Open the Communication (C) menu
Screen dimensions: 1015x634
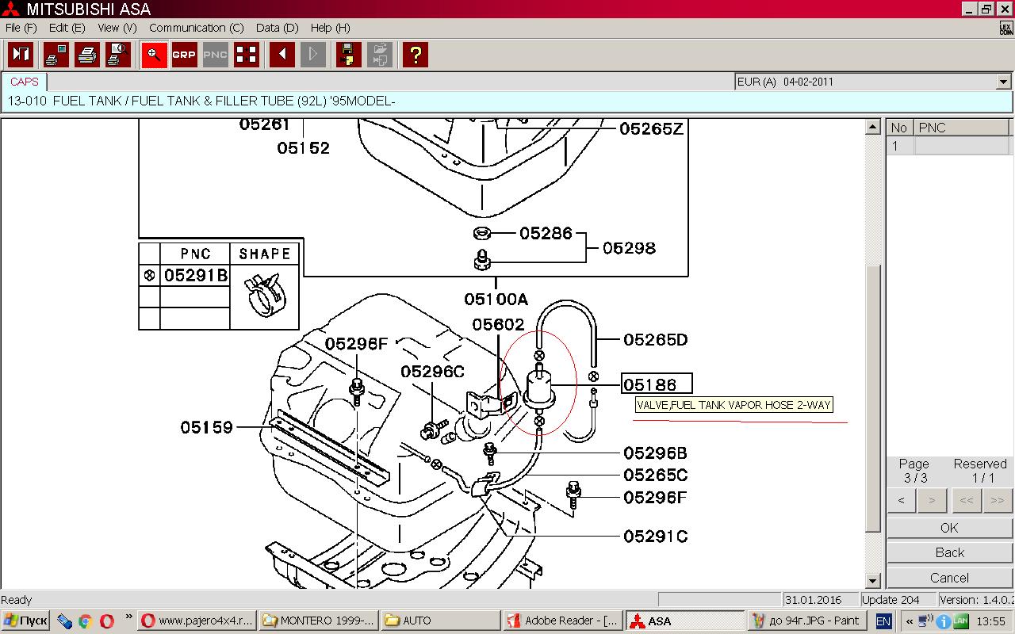pos(196,28)
